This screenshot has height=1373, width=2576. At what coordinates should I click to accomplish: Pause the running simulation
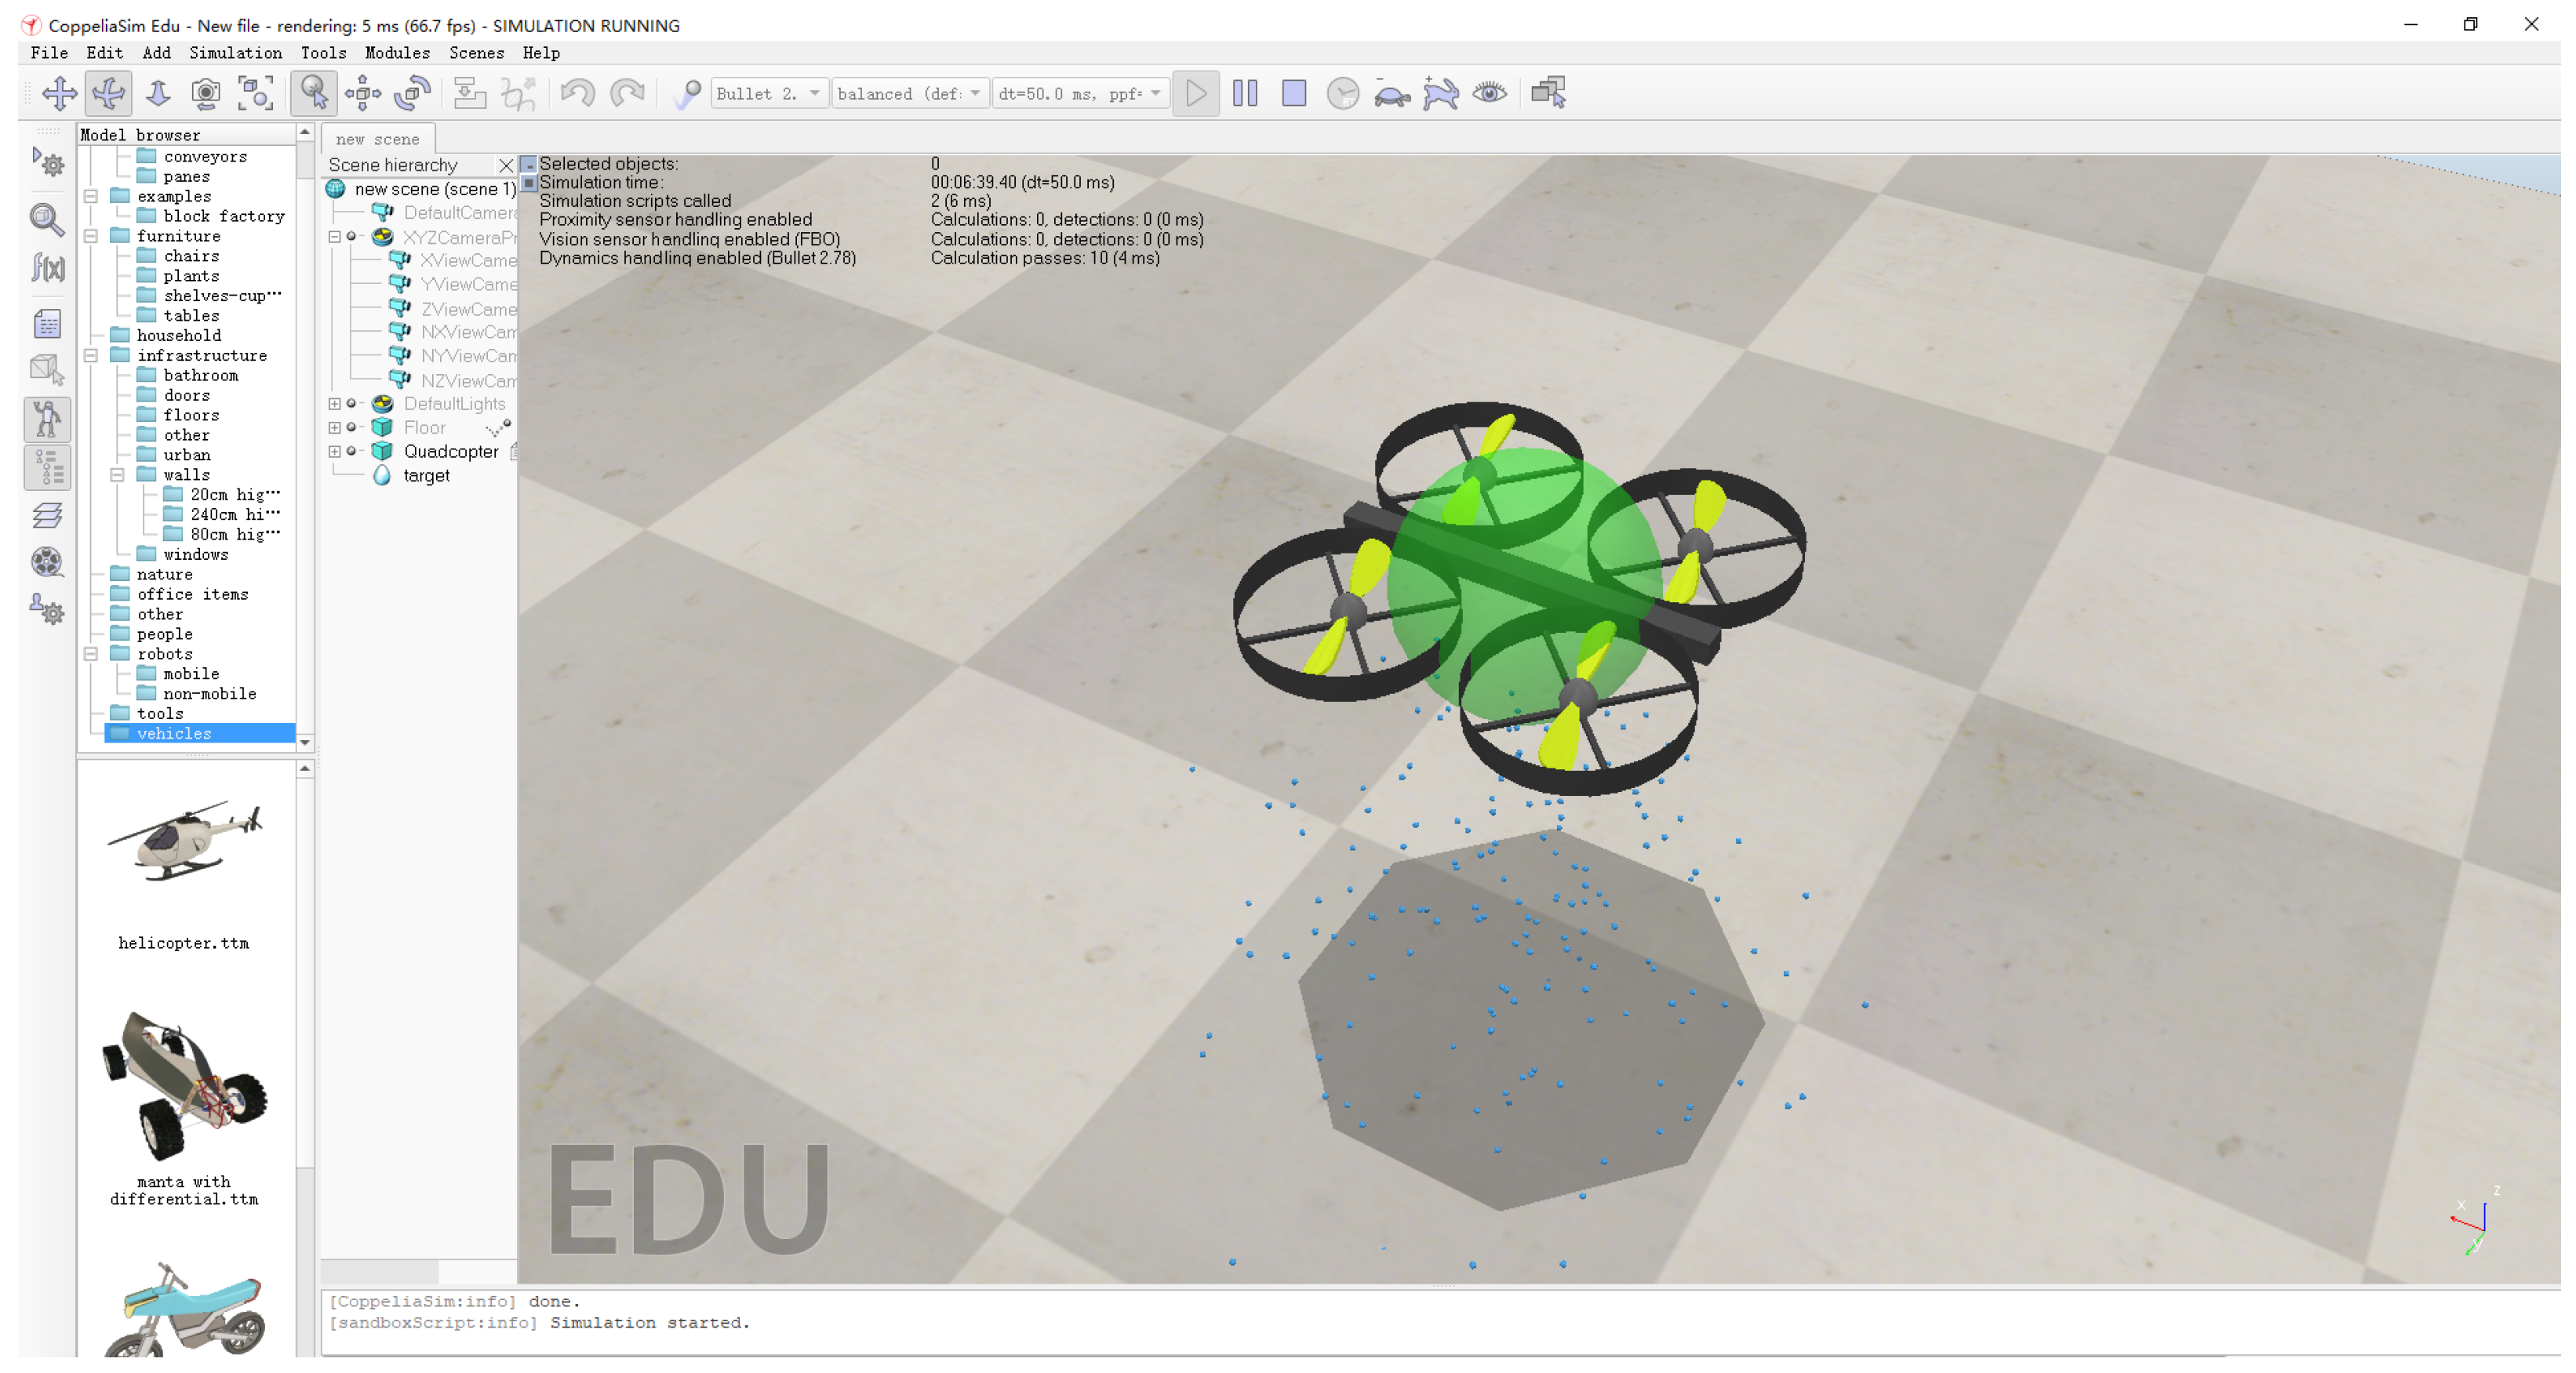(x=1245, y=94)
